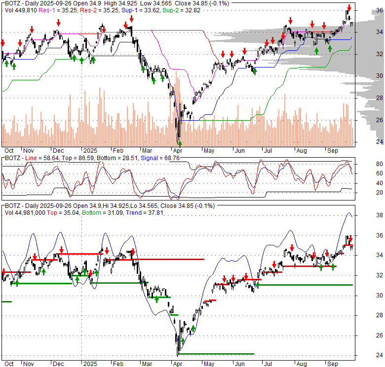Click 'Bottom = 31.09' in the bottom chart
The height and width of the screenshot is (367, 385).
[102, 213]
